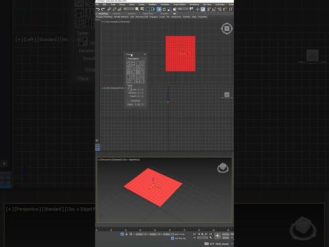The width and height of the screenshot is (329, 247).
Task: Click the Bind to Space Warp icon
Action: coord(119,9)
